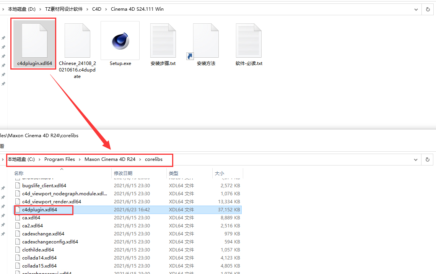Select c4d_viewport_render.xdl64 file row

click(127, 201)
